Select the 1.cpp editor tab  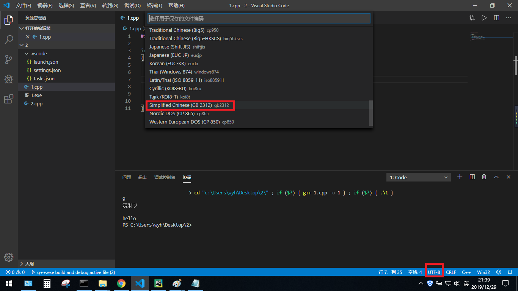[x=130, y=18]
